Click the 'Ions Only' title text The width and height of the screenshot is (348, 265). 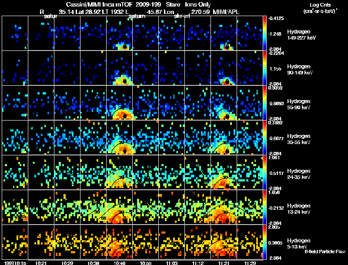click(x=198, y=4)
